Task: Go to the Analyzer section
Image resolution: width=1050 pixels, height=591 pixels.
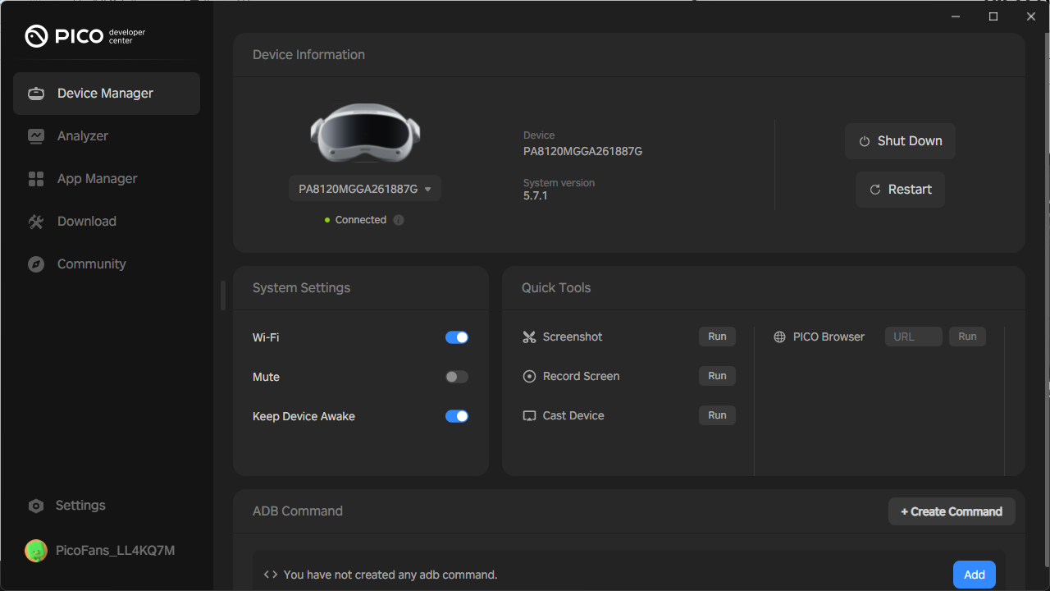Action: (107, 136)
